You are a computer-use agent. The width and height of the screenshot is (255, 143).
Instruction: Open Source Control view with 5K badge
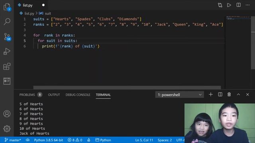pyautogui.click(x=7, y=37)
